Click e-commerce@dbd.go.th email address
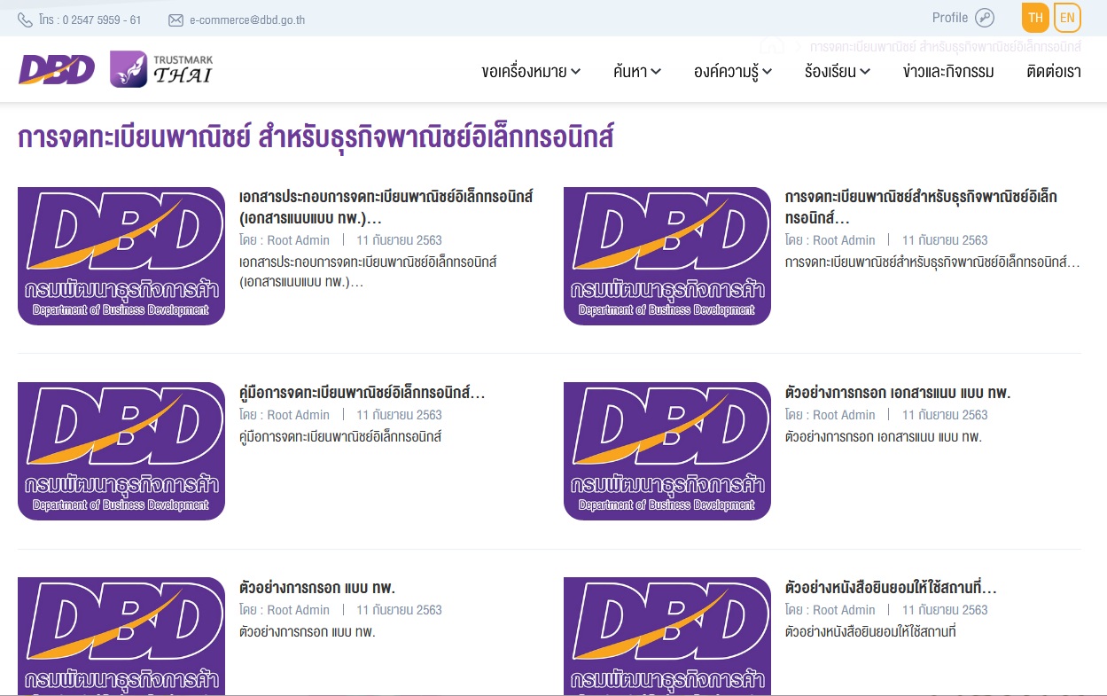Viewport: 1107px width, 696px height. click(246, 20)
